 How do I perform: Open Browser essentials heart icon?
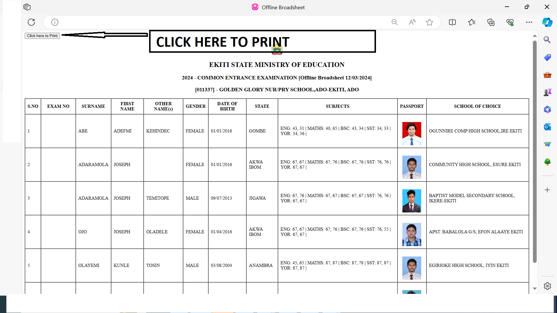coord(510,22)
